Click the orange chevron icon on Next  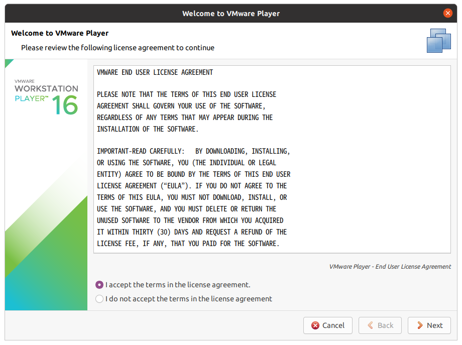420,325
